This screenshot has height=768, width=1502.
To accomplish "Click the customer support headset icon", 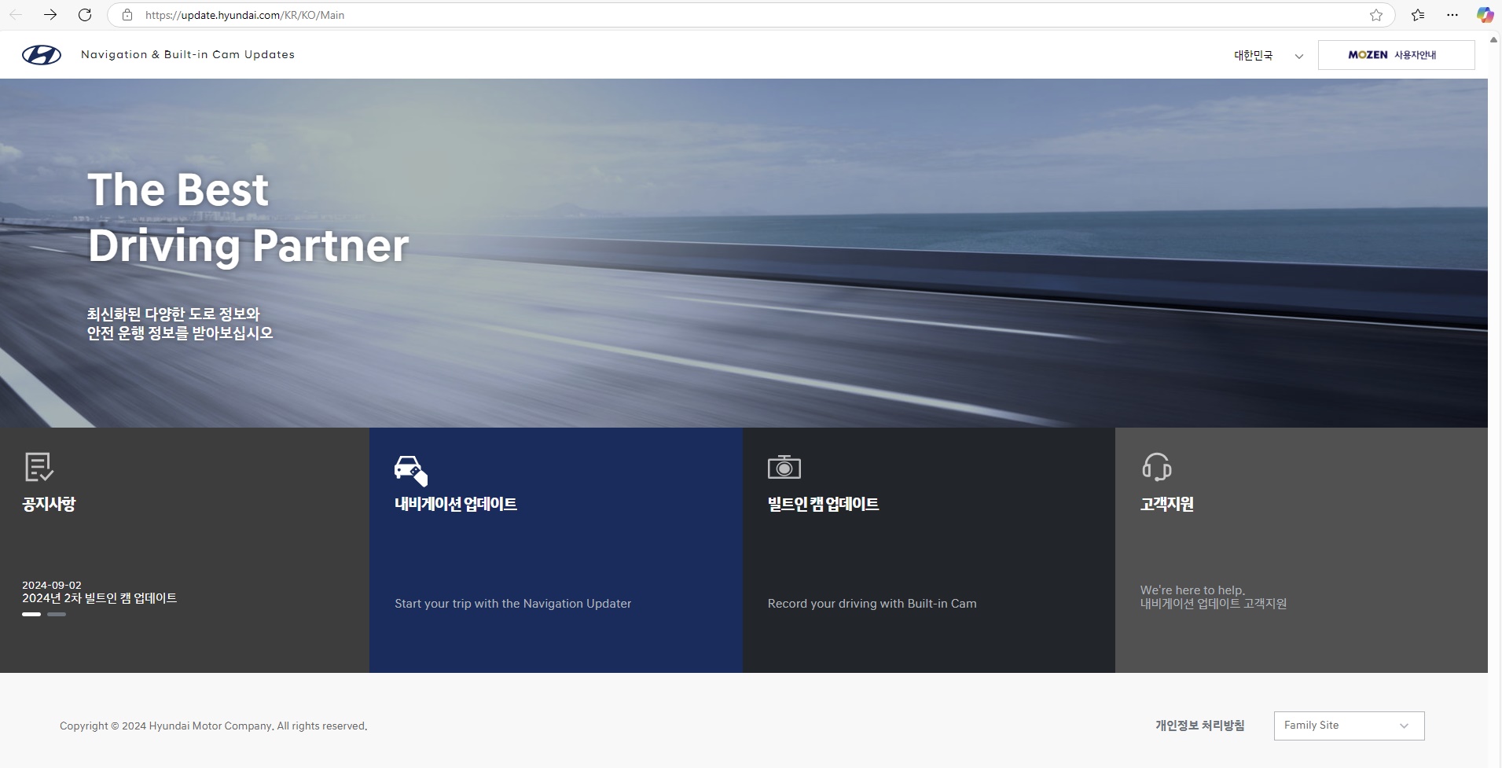I will coord(1157,467).
